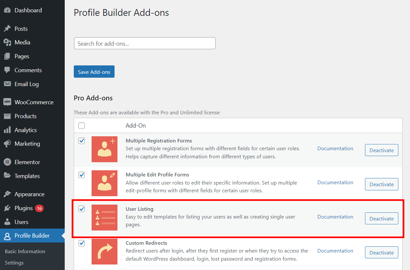Image resolution: width=410 pixels, height=270 pixels.
Task: Click the Multiple Registration Forms add-on thumbnail
Action: pos(105,149)
